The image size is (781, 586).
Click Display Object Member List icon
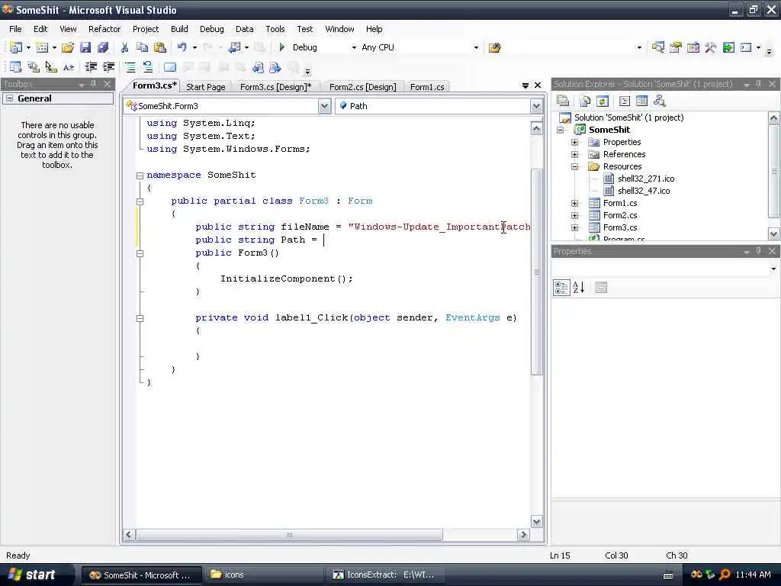(x=15, y=67)
